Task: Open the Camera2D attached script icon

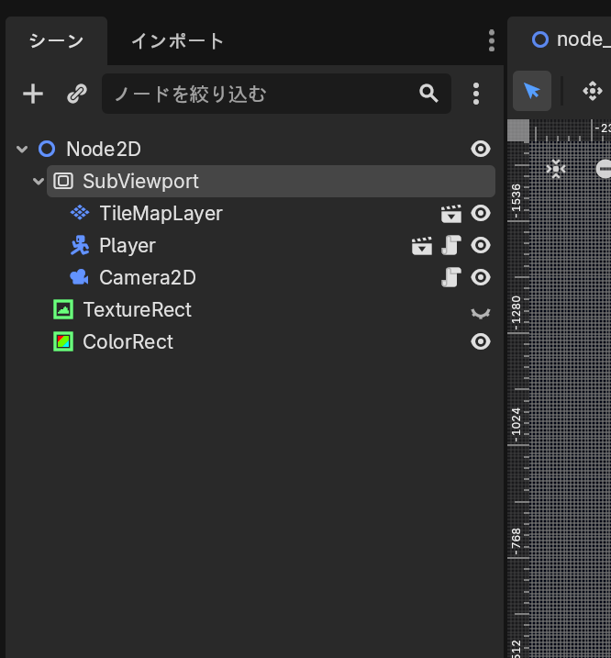Action: pyautogui.click(x=451, y=277)
